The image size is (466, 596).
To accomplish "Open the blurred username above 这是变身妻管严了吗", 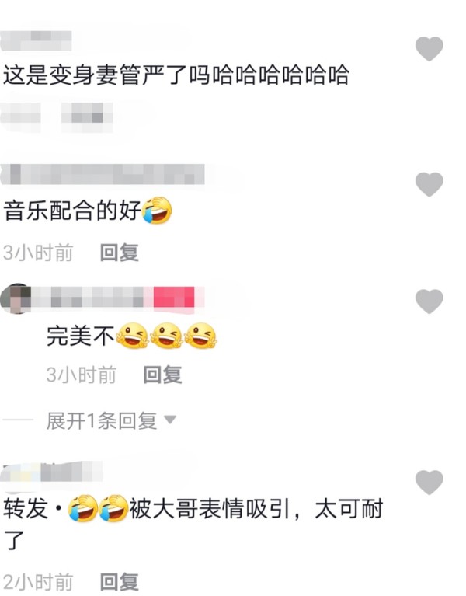I will point(36,41).
